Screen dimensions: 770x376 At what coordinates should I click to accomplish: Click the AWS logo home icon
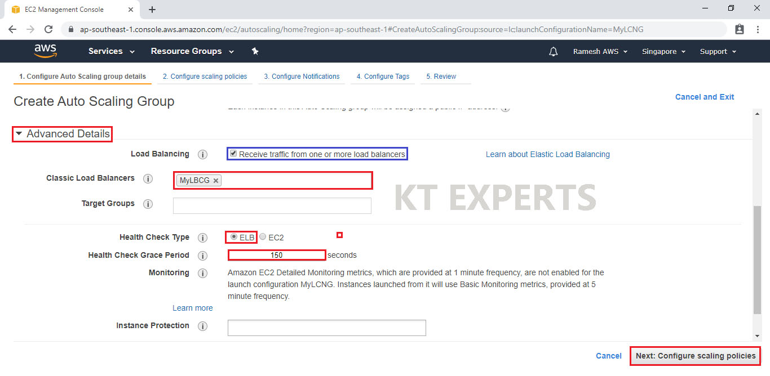[x=45, y=51]
